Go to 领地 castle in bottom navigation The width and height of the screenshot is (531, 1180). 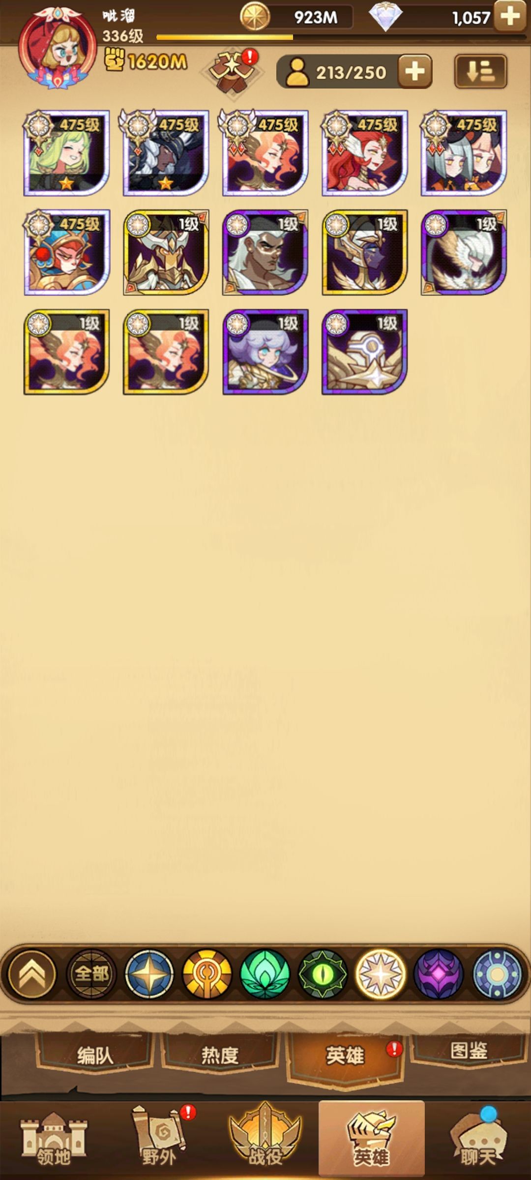coord(54,1140)
